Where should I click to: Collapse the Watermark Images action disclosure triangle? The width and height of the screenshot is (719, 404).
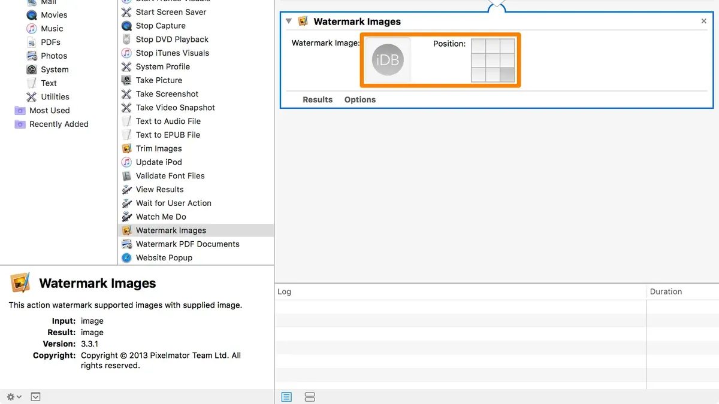tap(289, 21)
